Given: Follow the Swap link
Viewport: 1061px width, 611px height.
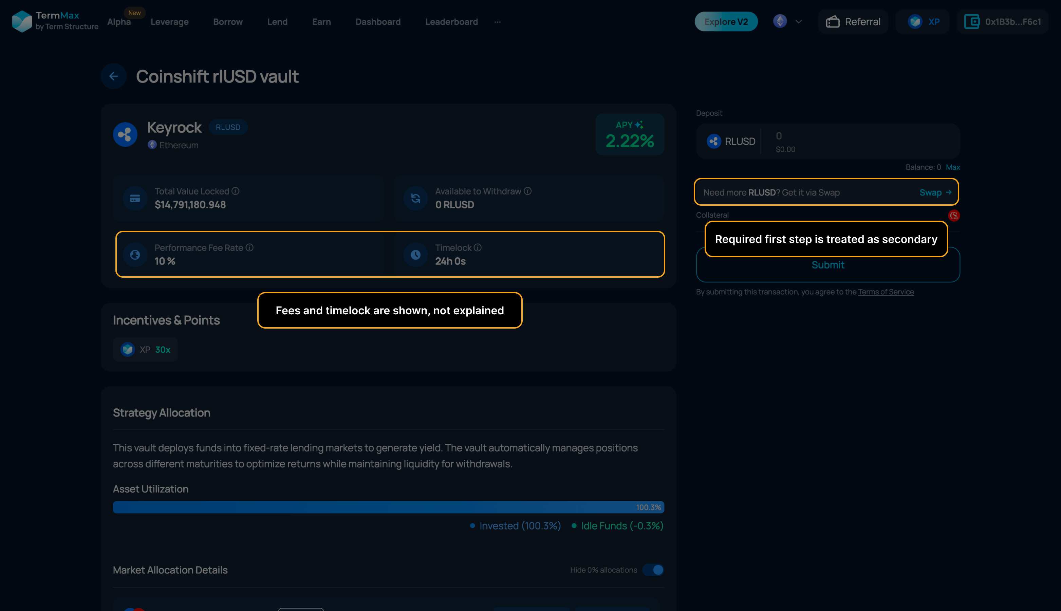Looking at the screenshot, I should click(x=935, y=192).
